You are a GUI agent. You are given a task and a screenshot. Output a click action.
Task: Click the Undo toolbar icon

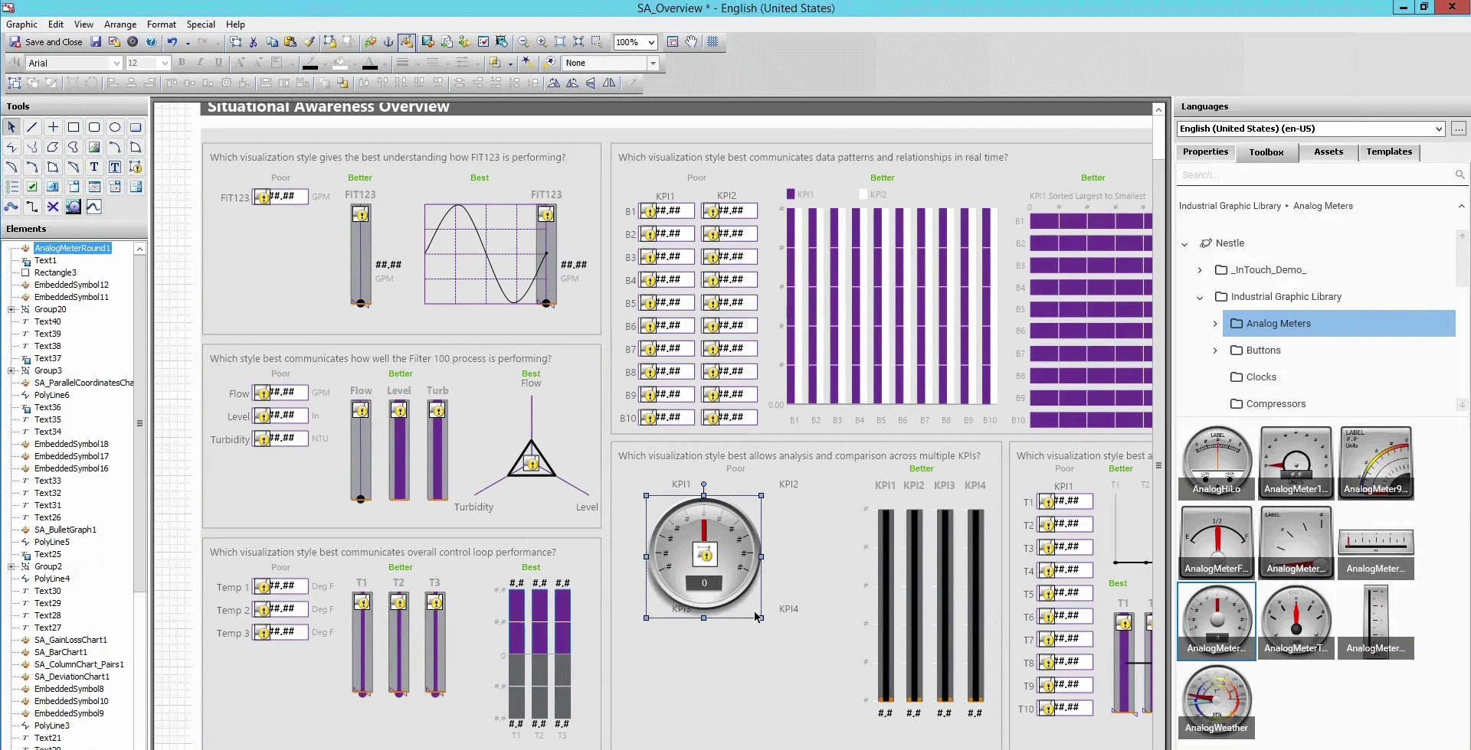[172, 42]
